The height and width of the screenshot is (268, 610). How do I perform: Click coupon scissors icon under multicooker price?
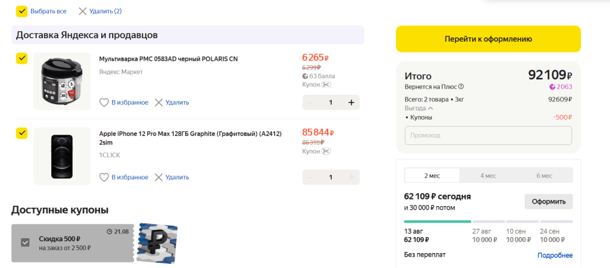pyautogui.click(x=326, y=85)
